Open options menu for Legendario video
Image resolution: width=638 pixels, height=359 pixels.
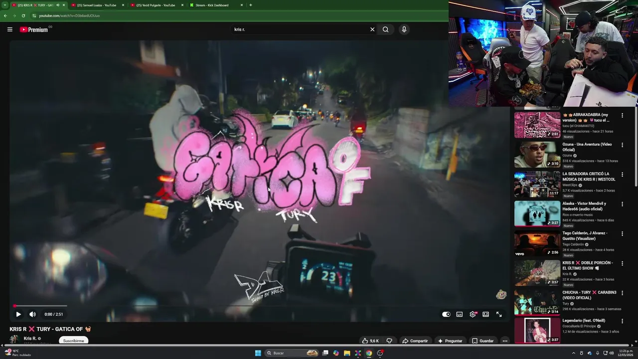click(622, 321)
